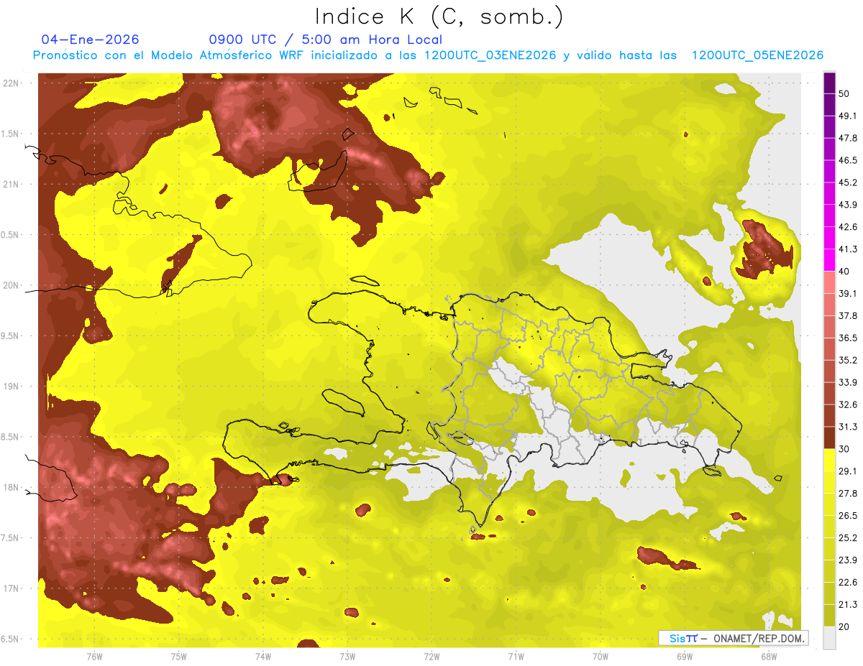The width and height of the screenshot is (863, 666).
Task: Pick the olive swatch between 20 and 21.3
Action: pos(830,615)
